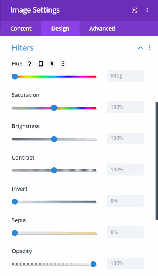
Task: Click the Hue slider handle
Action: [15, 76]
